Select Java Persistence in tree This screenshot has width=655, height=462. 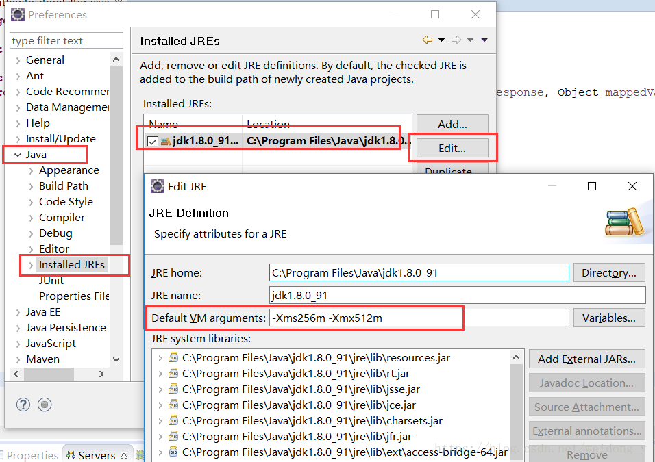[x=66, y=328]
